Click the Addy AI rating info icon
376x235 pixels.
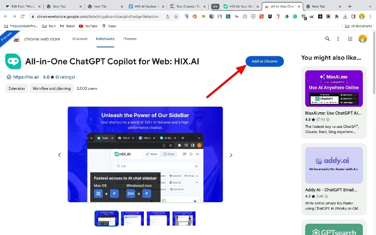326,196
